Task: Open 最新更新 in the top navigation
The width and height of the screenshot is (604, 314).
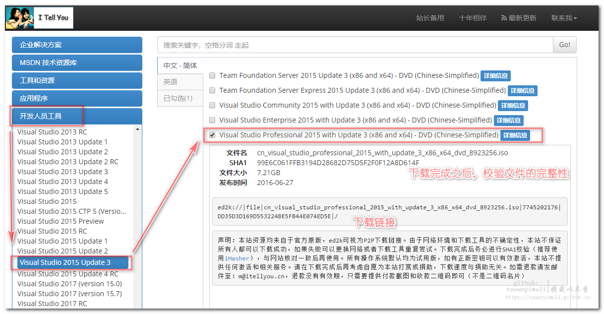Action: coord(519,18)
